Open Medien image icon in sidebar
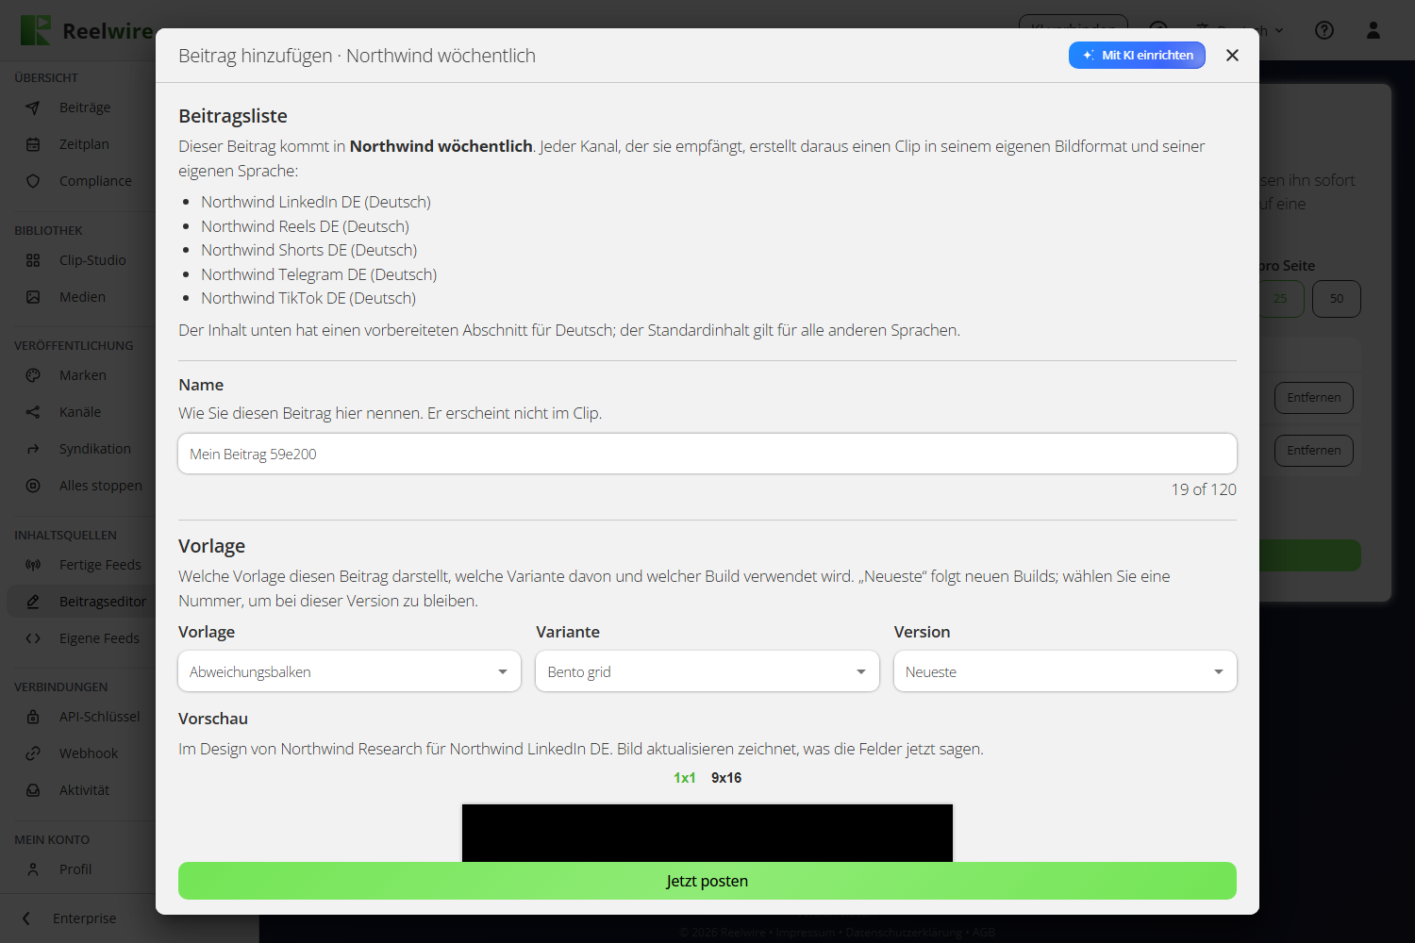Viewport: 1415px width, 943px height. coord(33,297)
